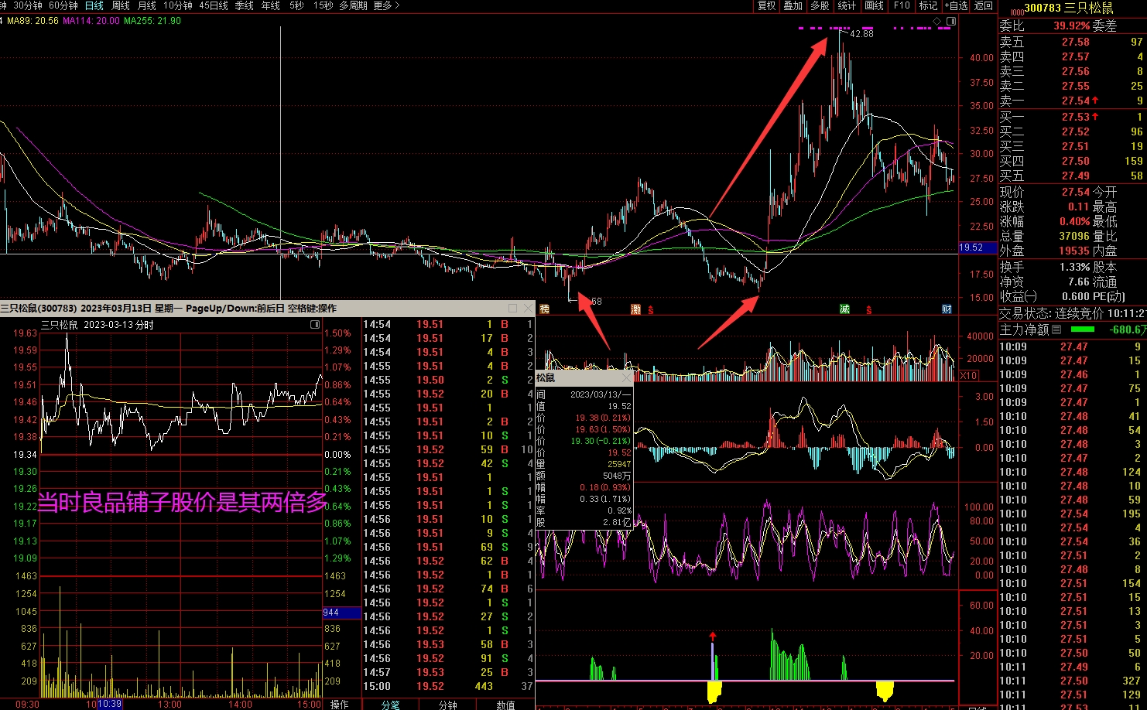Image resolution: width=1147 pixels, height=710 pixels.
Task: Open the 45日线 period
Action: (x=214, y=5)
